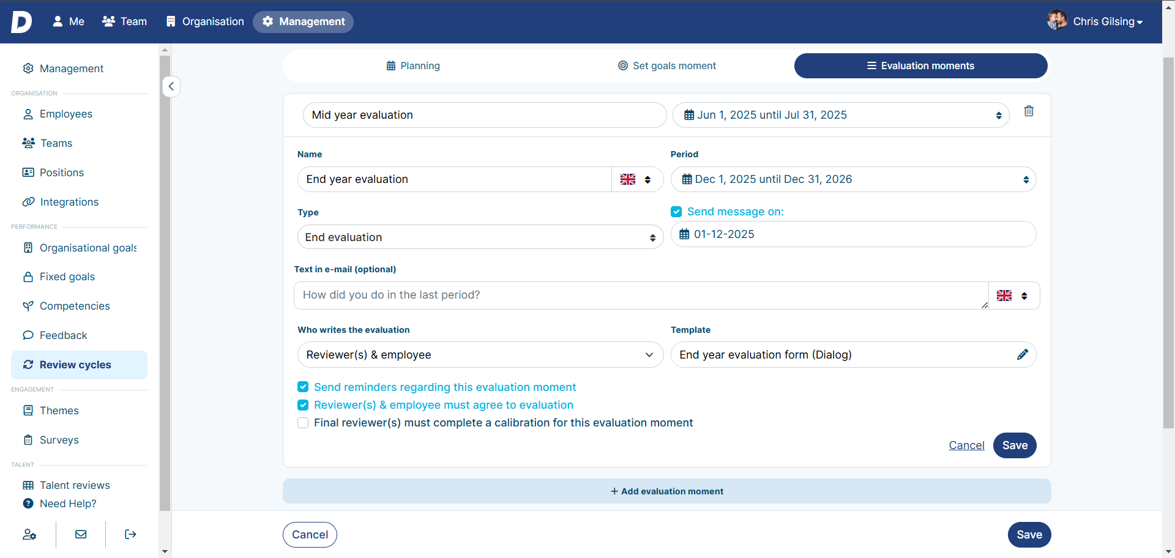Open user settings icon at sidebar bottom
Image resolution: width=1175 pixels, height=558 pixels.
tap(29, 534)
